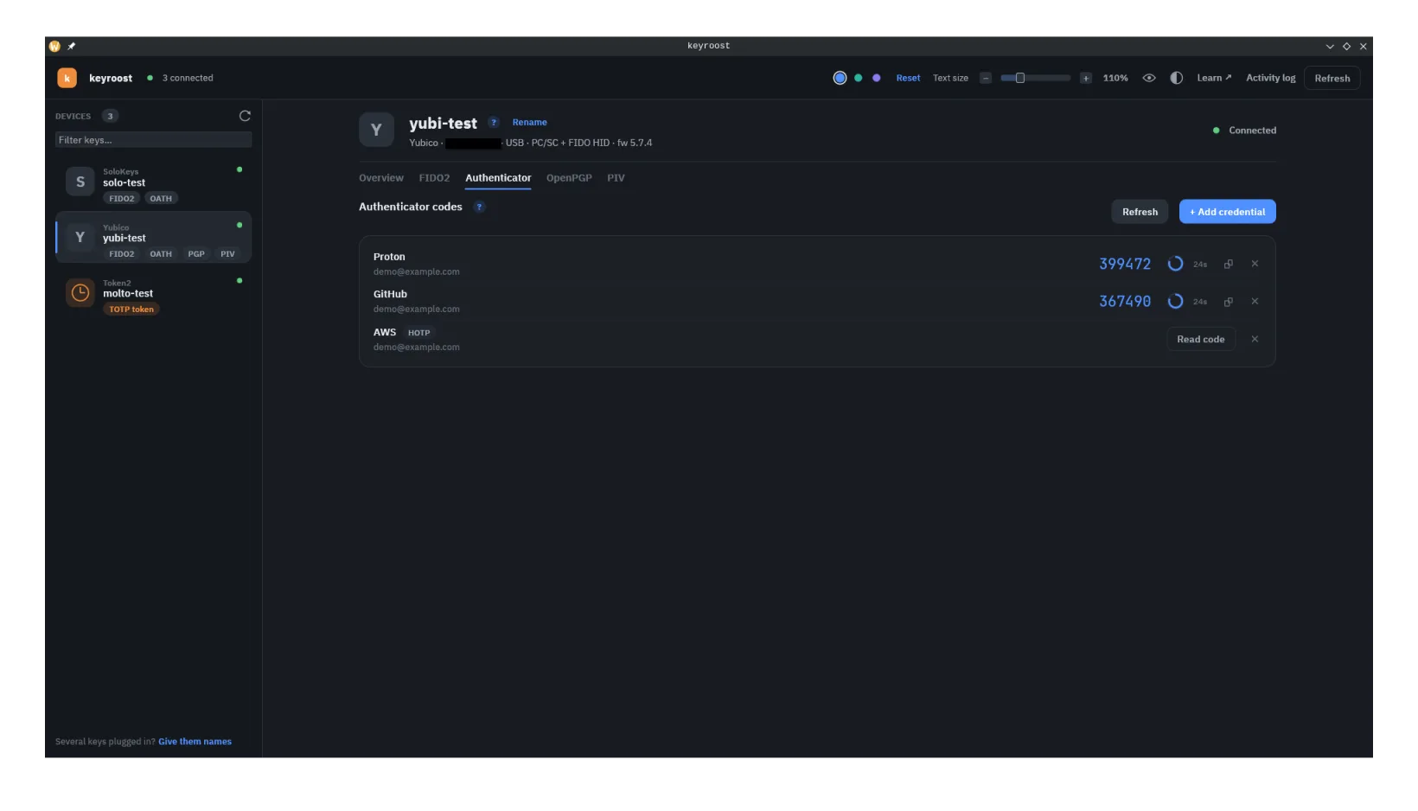The image size is (1418, 811).
Task: Rename the yubi-test device
Action: (x=529, y=123)
